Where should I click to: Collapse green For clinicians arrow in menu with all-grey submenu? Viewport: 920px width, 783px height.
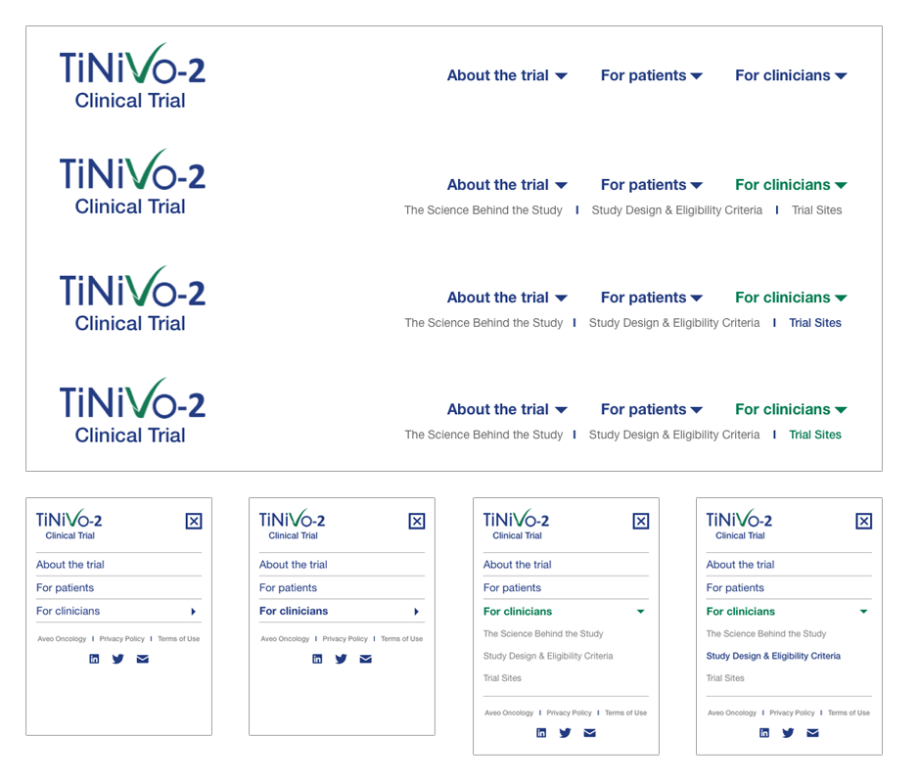pyautogui.click(x=641, y=612)
